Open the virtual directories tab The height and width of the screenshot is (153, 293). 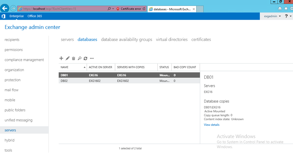[172, 39]
